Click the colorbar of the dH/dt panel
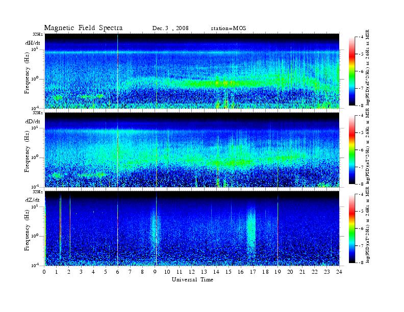This screenshot has height=312, width=404. [351, 71]
